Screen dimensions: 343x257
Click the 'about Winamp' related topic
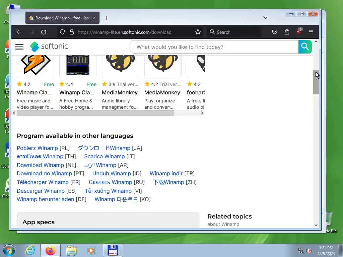[223, 224]
